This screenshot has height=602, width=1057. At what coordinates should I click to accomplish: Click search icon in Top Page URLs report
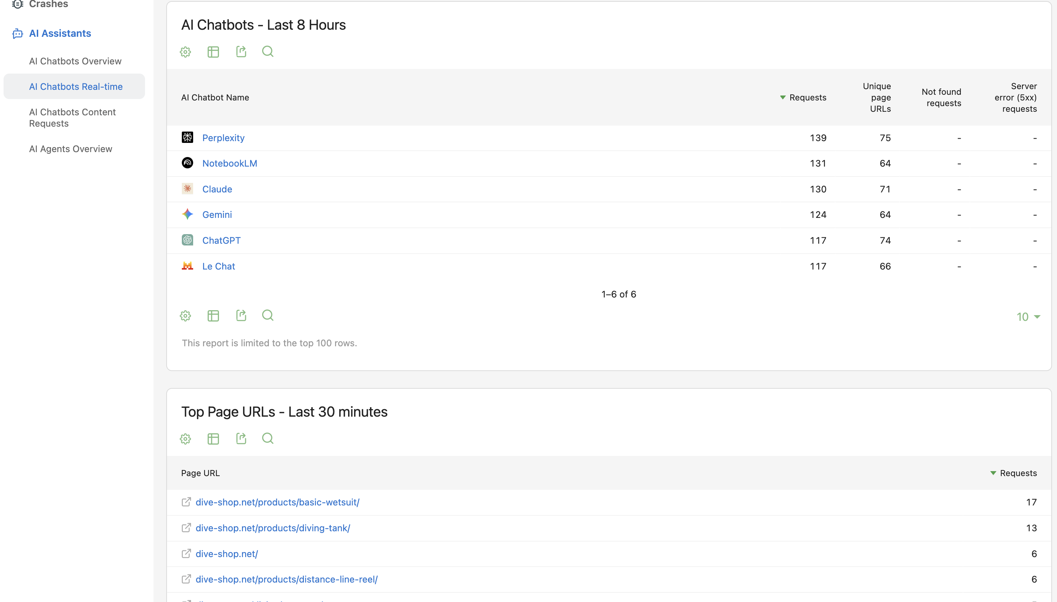pos(268,438)
